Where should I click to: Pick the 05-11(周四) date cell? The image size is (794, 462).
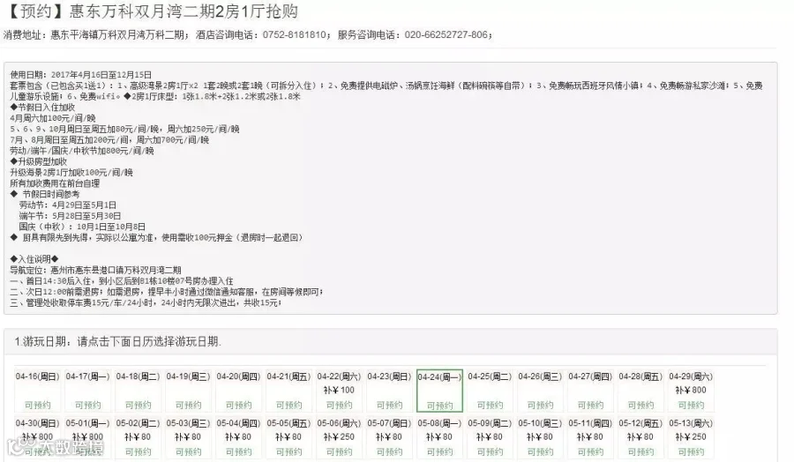tap(590, 437)
